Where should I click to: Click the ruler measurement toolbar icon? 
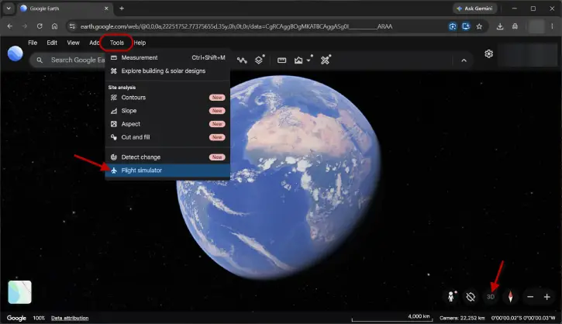[281, 60]
